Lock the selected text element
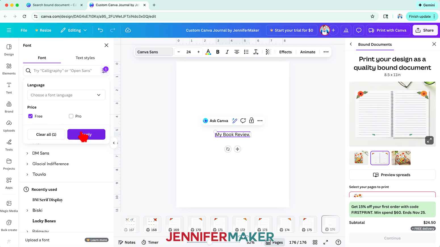 tap(251, 121)
